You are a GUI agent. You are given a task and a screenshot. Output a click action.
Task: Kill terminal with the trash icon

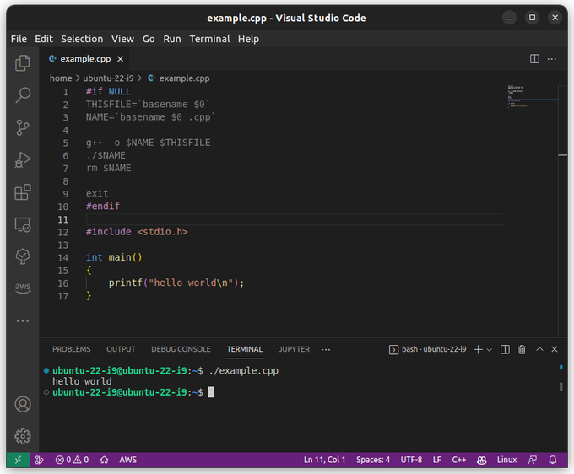(522, 350)
